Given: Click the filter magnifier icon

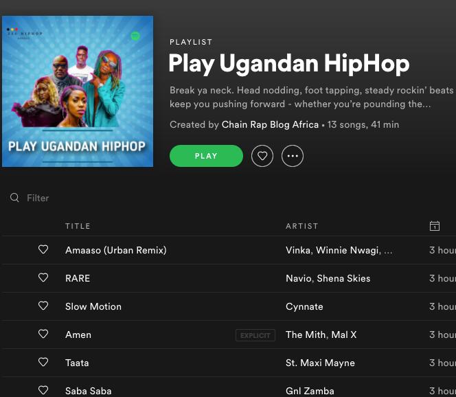Looking at the screenshot, I should click(14, 198).
